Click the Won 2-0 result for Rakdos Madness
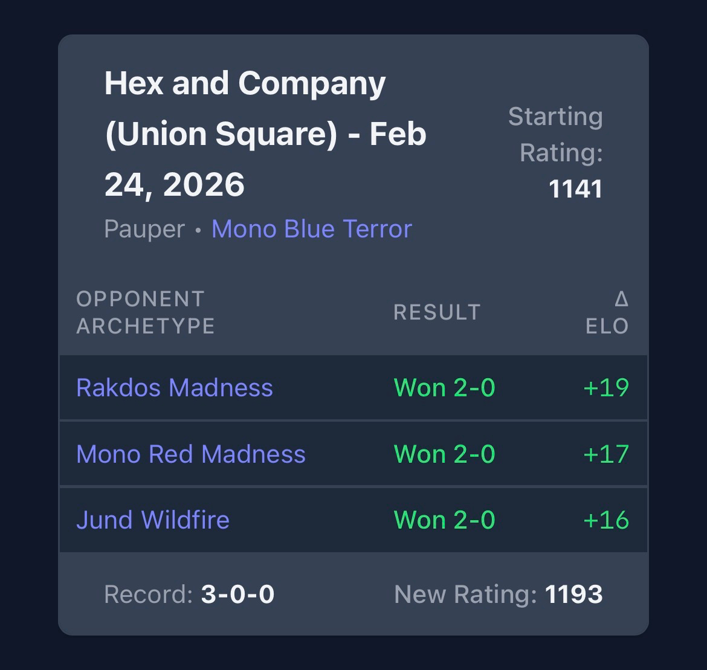 click(445, 388)
